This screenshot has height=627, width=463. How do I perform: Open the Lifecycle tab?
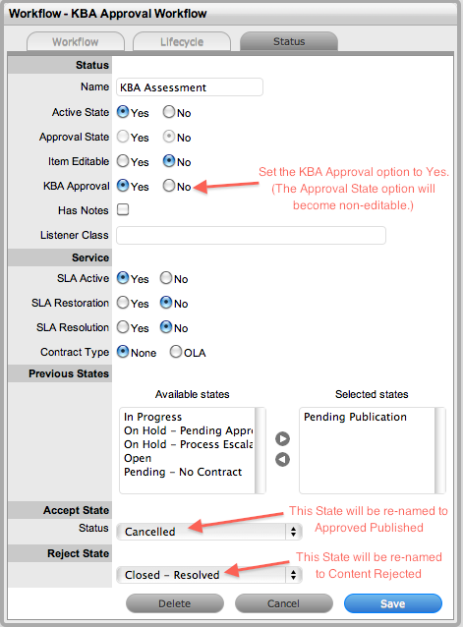(182, 41)
